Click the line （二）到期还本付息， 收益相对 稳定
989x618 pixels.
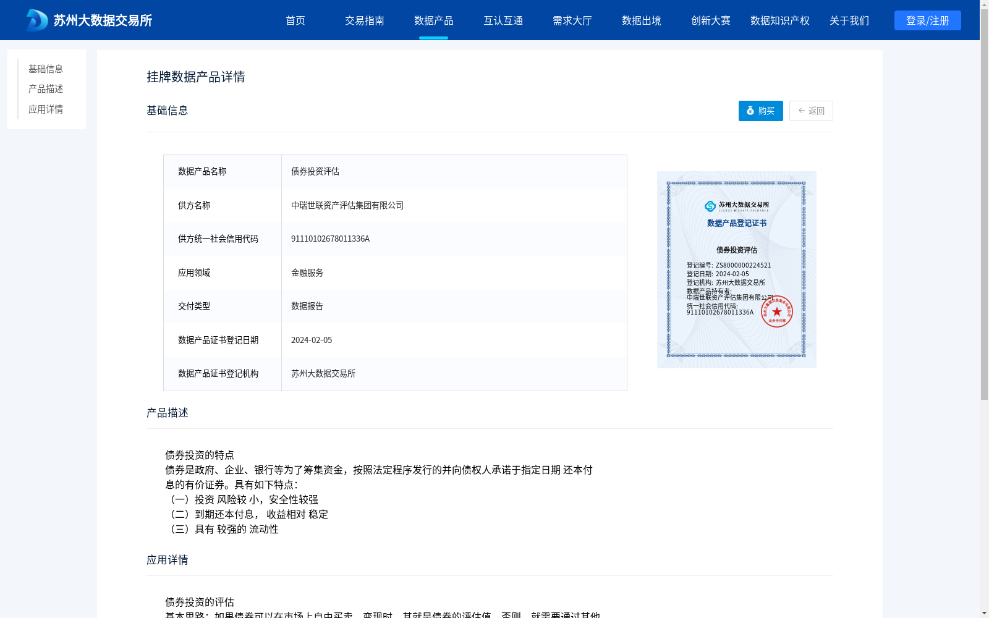(247, 514)
